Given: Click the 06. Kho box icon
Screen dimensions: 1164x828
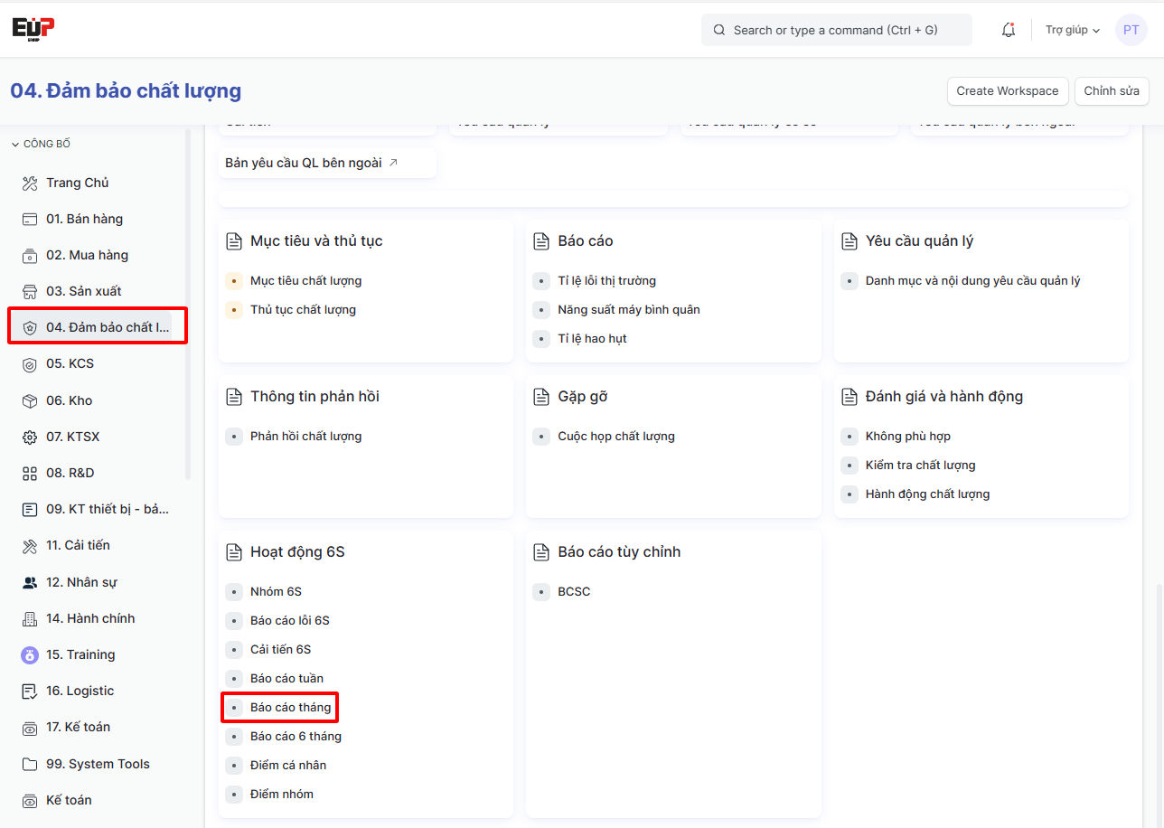Looking at the screenshot, I should click(30, 401).
